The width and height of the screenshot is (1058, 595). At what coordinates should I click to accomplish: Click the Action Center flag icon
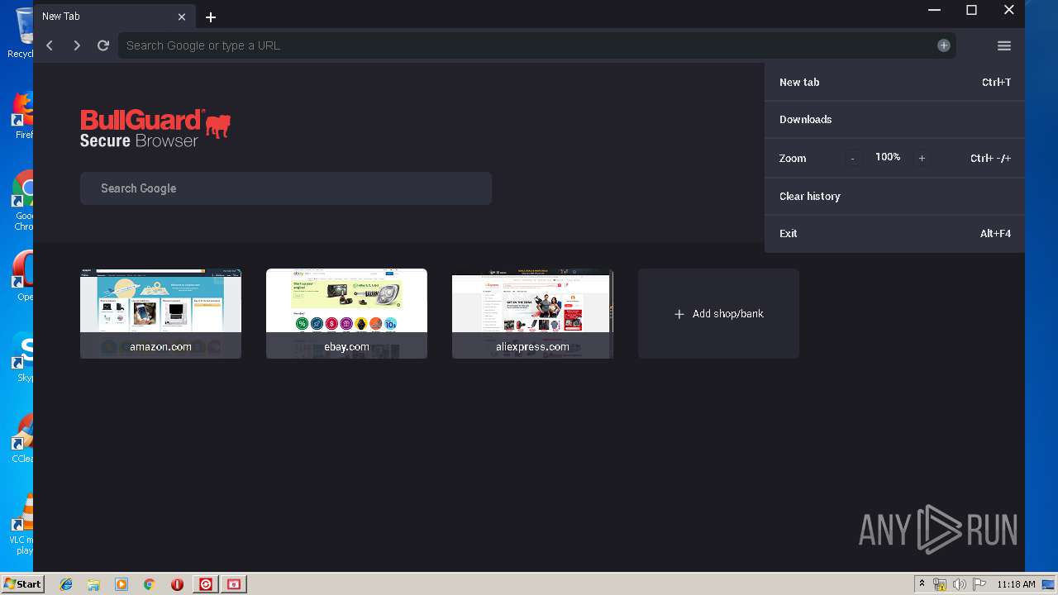click(979, 584)
